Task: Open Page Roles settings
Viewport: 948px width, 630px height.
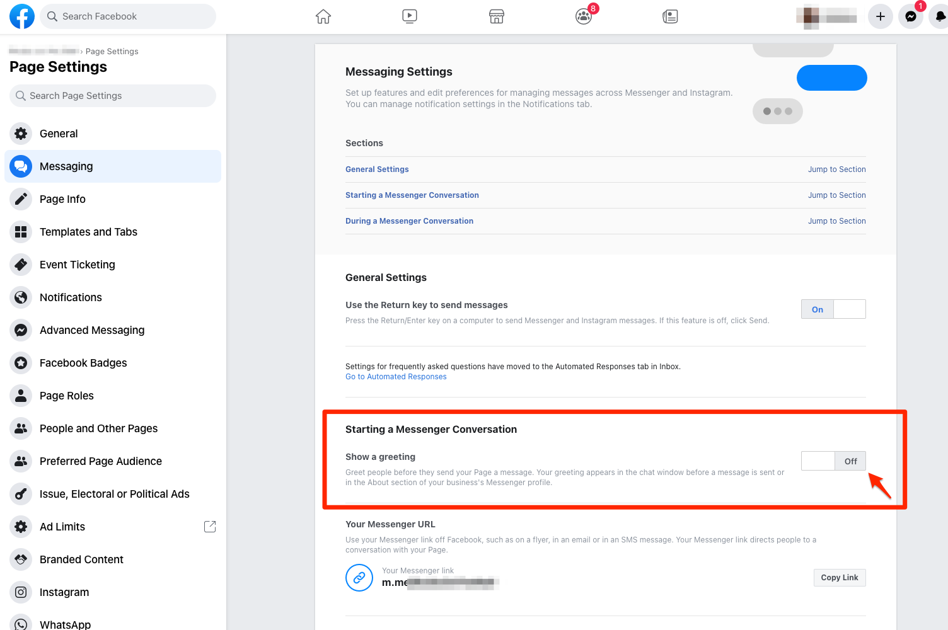Action: [x=67, y=396]
